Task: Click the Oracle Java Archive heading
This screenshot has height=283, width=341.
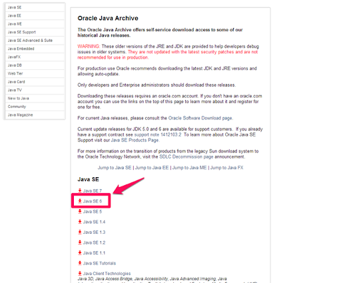Action: pyautogui.click(x=108, y=18)
